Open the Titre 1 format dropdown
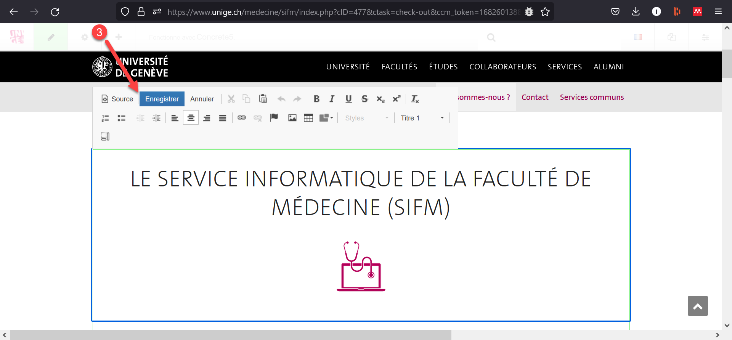Screen dimensions: 732x340 pyautogui.click(x=422, y=118)
